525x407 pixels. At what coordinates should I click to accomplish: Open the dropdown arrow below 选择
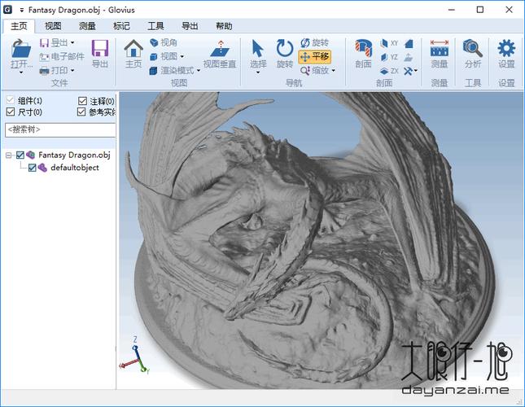(258, 72)
